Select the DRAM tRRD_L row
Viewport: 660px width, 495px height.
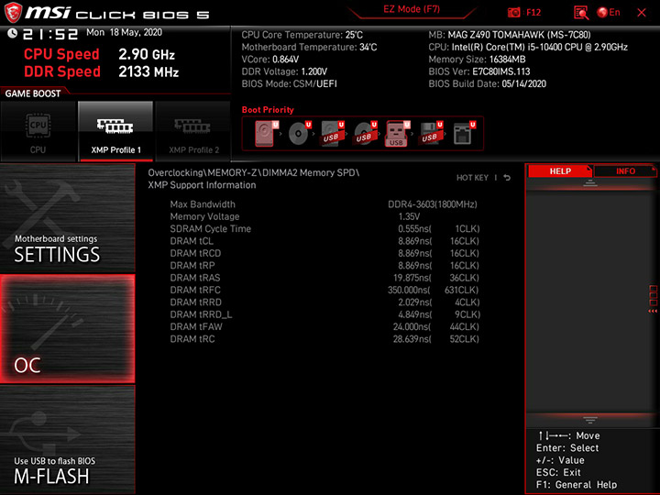(324, 314)
